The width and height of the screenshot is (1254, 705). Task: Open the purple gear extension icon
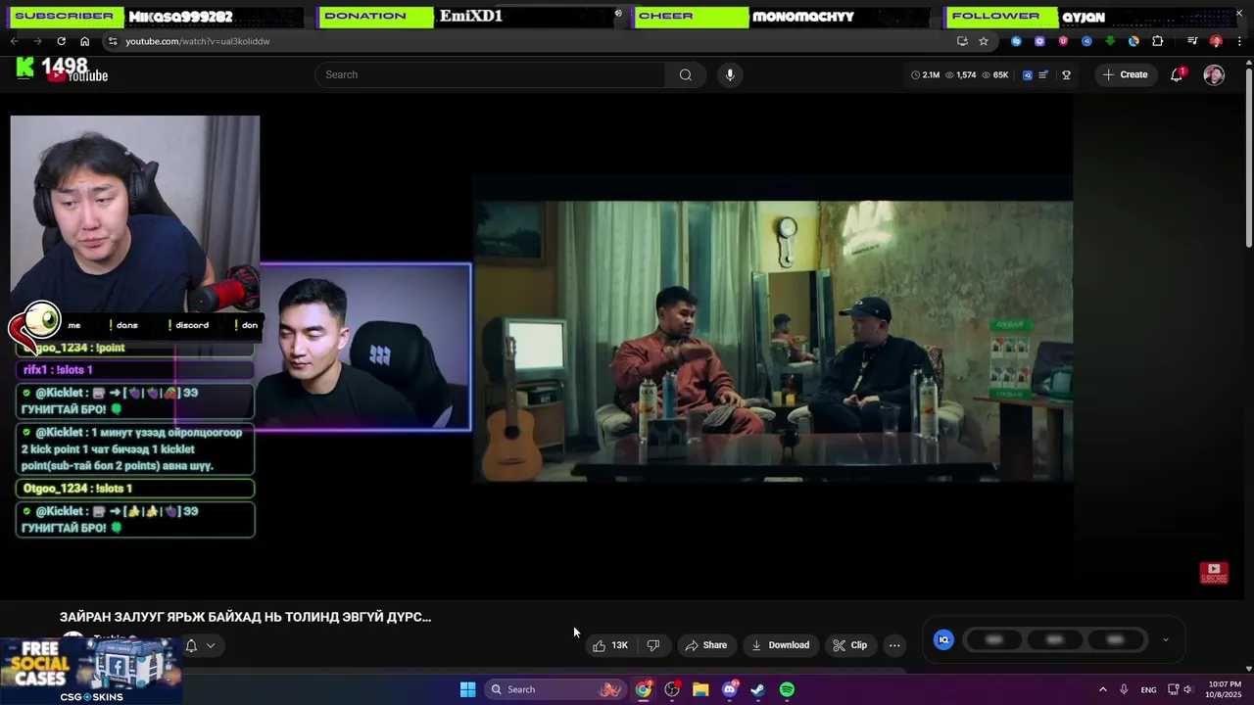tap(1039, 41)
